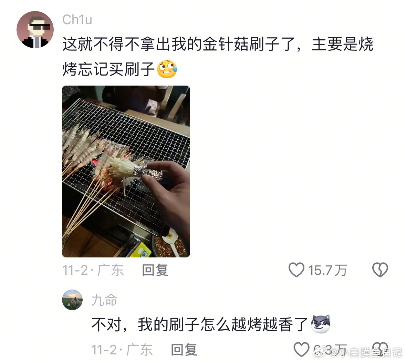Tap the sweating emoji in Ch1u's comment

(167, 69)
